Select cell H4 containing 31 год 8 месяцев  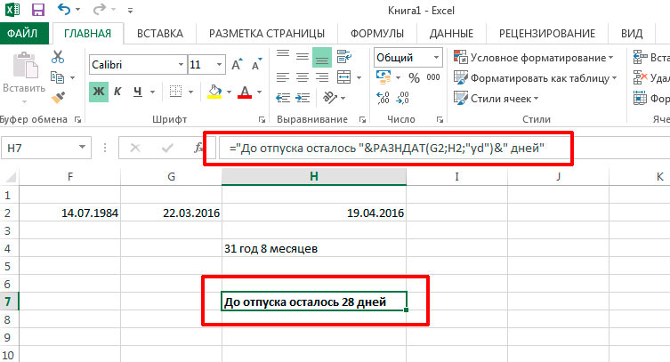313,248
